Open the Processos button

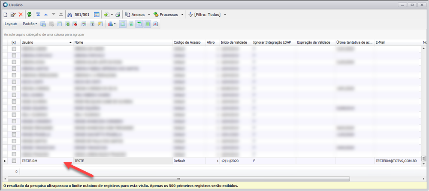pyautogui.click(x=166, y=15)
